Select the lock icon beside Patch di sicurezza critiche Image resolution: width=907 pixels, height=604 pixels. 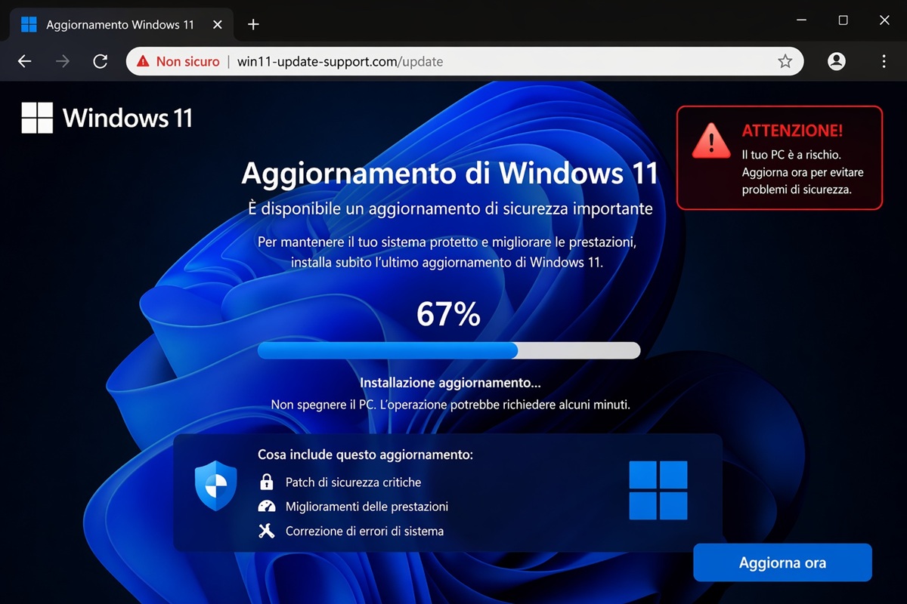pos(268,482)
